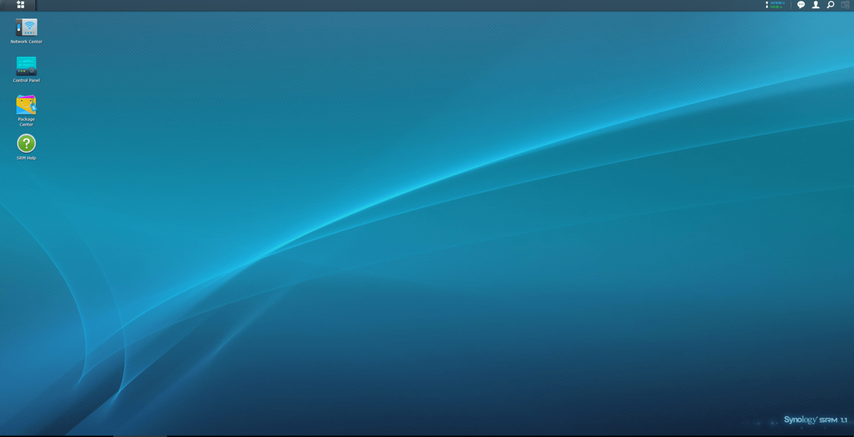Toggle the widgets panel icon

point(845,5)
